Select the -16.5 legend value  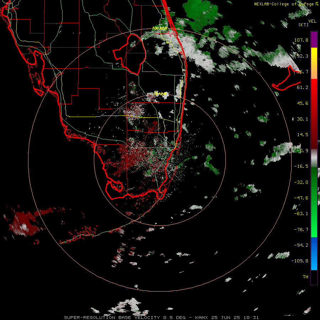[301, 166]
